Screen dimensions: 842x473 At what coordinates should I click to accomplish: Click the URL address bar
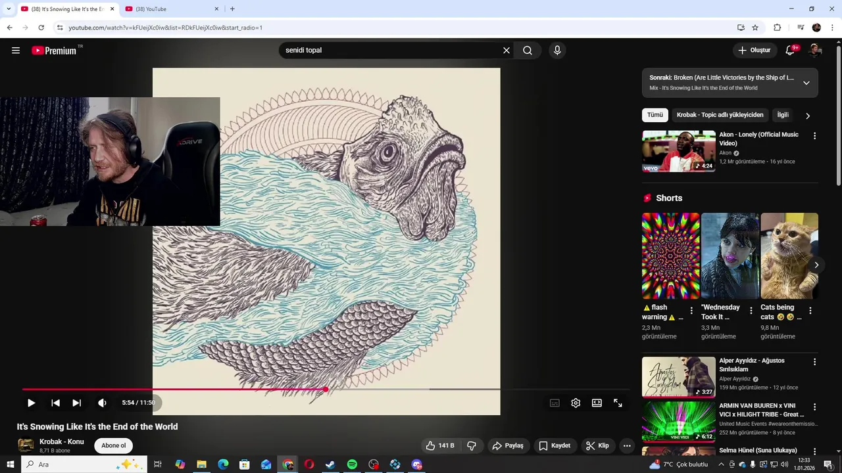click(395, 28)
